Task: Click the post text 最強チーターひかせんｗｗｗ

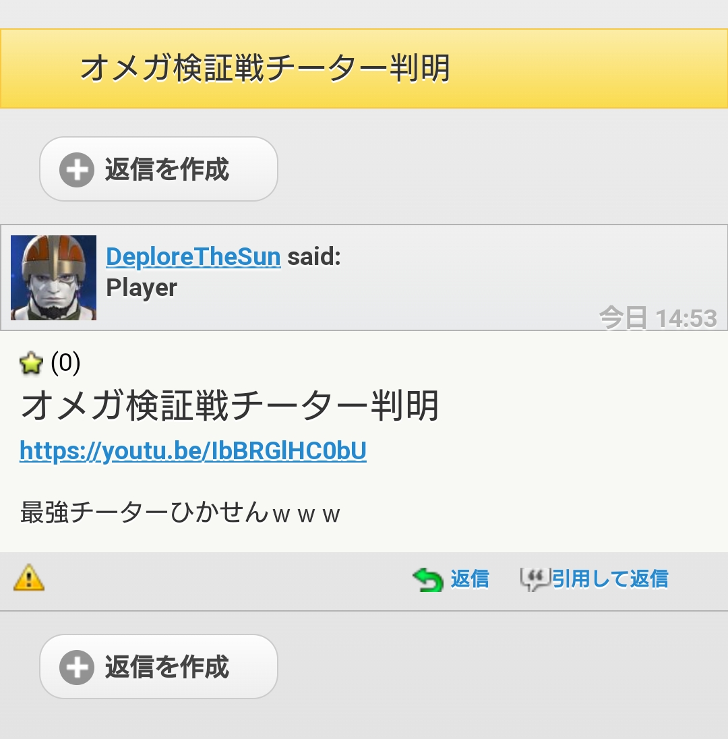Action: 180,512
